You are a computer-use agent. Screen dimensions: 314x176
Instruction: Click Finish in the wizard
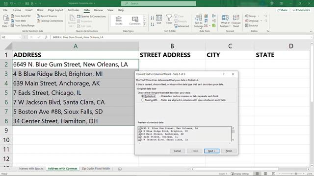229,151
